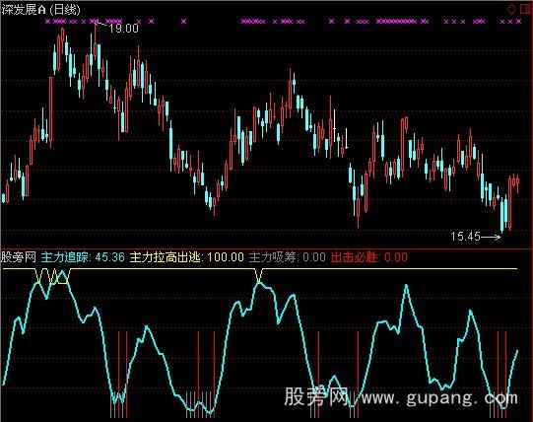Click the diamond icon at chart corner
533x422 pixels.
511,9
